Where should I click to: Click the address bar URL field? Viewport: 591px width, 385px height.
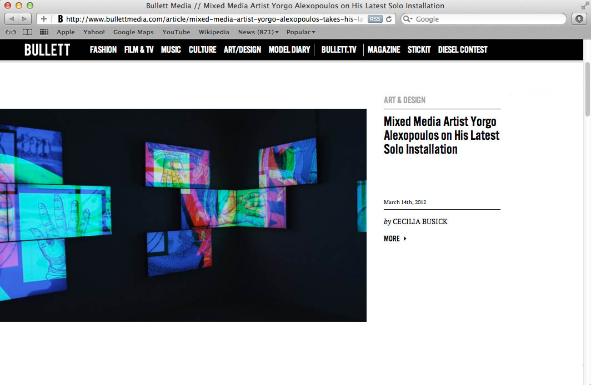(216, 19)
